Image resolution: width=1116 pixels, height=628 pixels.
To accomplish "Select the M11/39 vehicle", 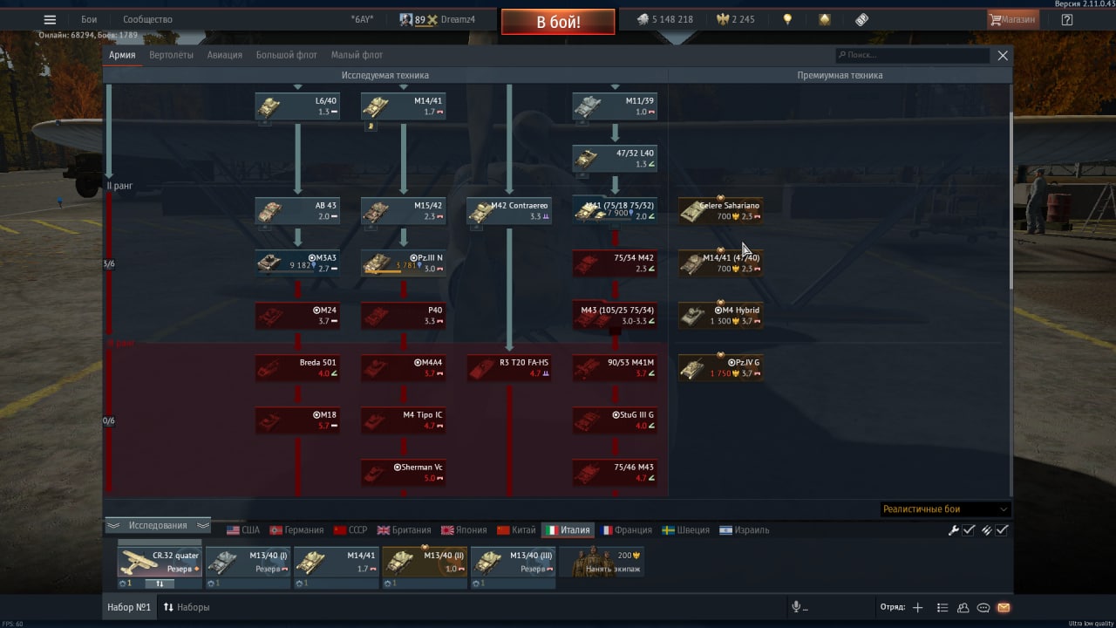I will coord(615,106).
